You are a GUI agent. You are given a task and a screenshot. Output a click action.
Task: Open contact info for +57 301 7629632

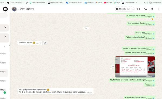(26, 9)
